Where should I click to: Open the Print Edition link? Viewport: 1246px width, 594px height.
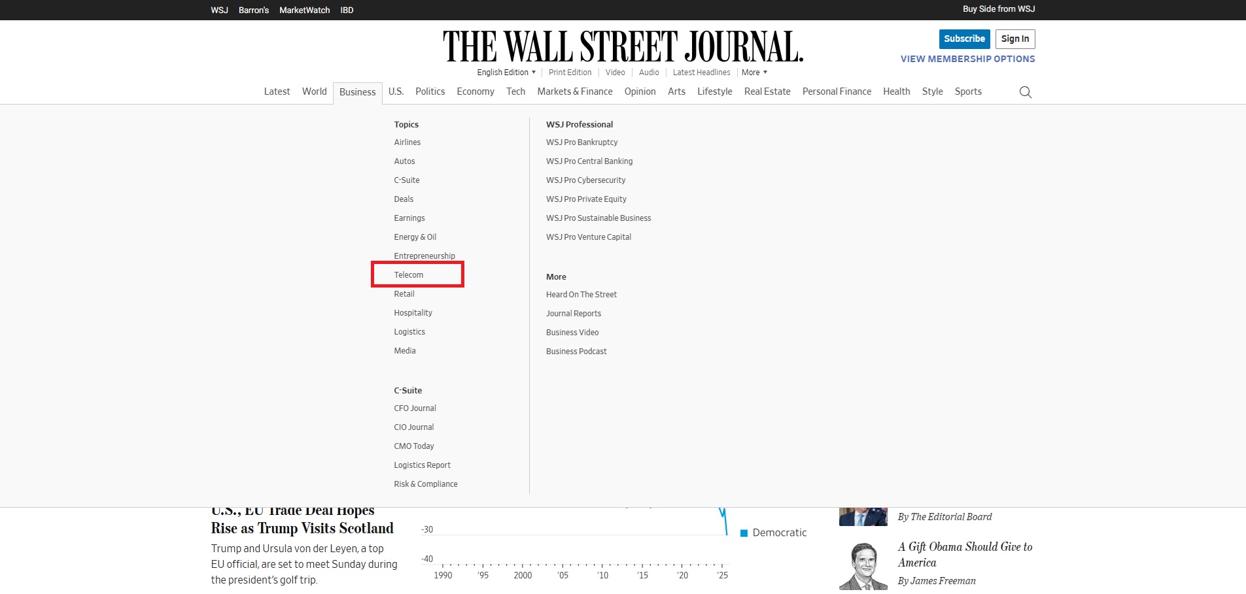[570, 73]
